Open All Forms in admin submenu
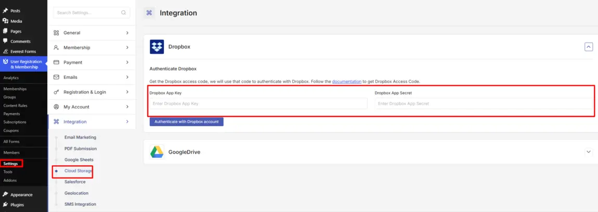Screen dimensions: 598x212 coord(11,141)
